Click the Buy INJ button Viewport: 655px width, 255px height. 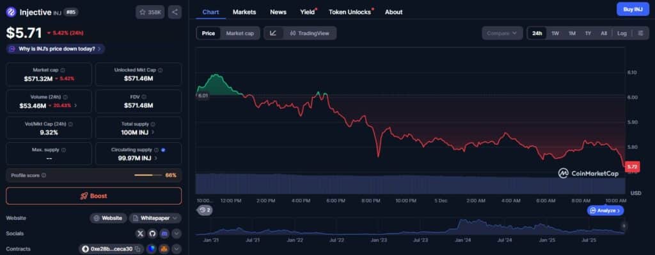click(633, 9)
